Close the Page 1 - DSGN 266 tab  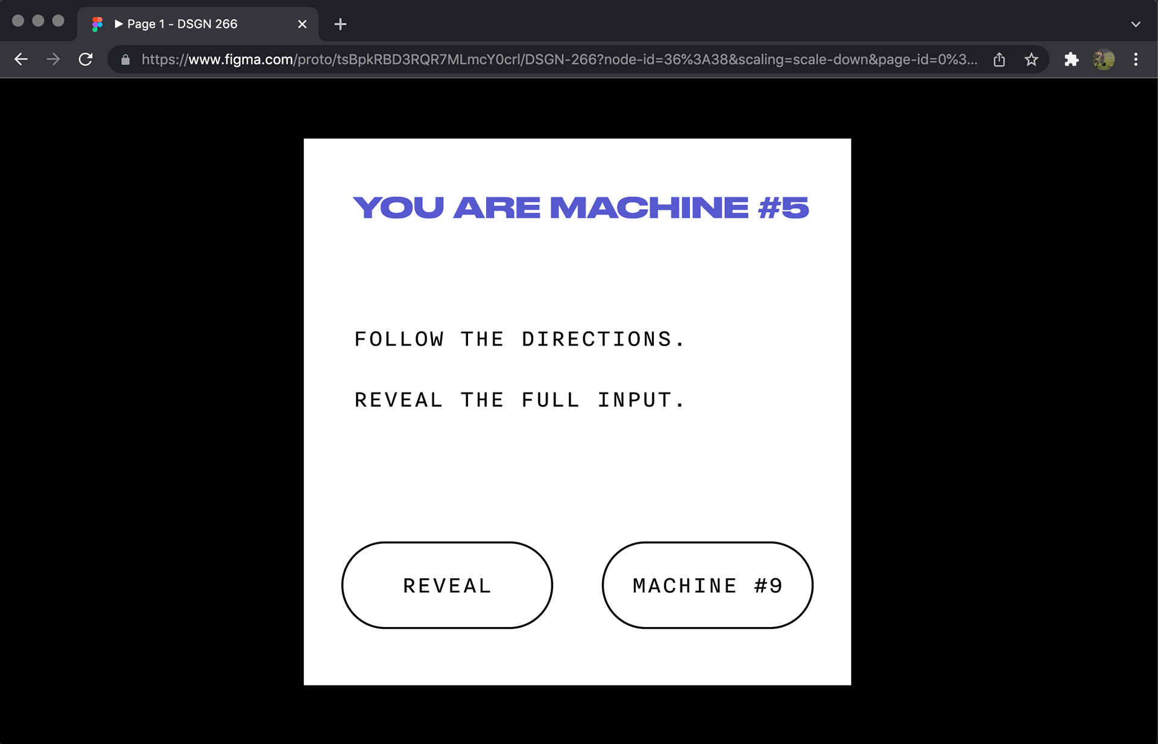(x=302, y=24)
